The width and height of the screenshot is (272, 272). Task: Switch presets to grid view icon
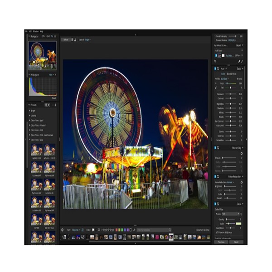point(45,105)
